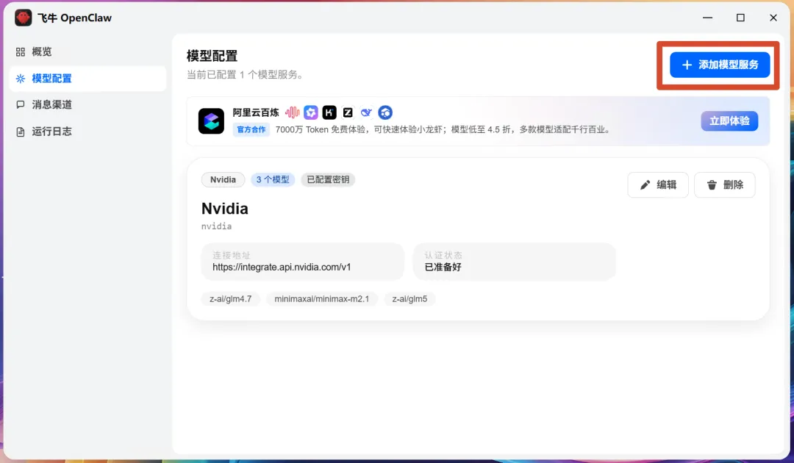The width and height of the screenshot is (794, 463).
Task: Delete the Nvidia model service
Action: [x=725, y=184]
